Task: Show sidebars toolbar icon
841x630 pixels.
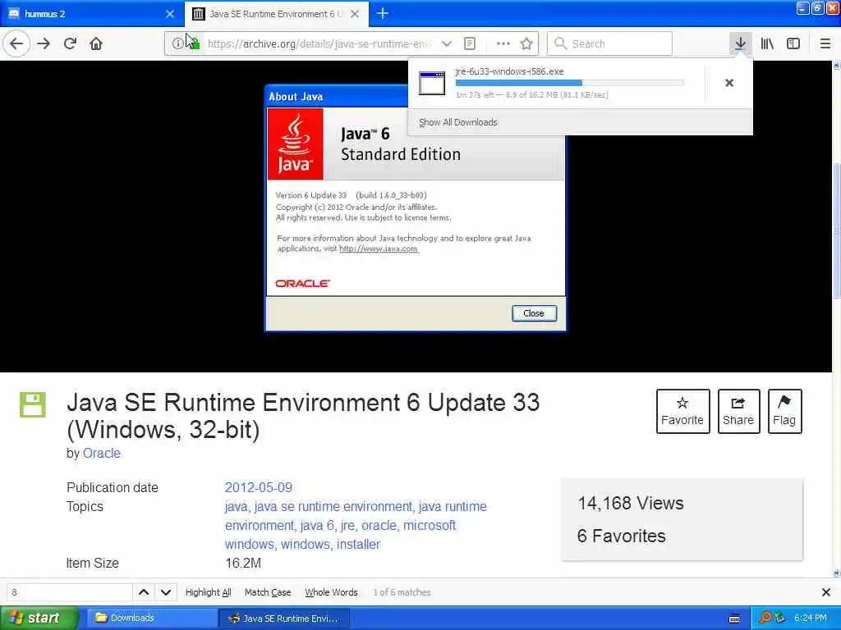Action: point(793,44)
